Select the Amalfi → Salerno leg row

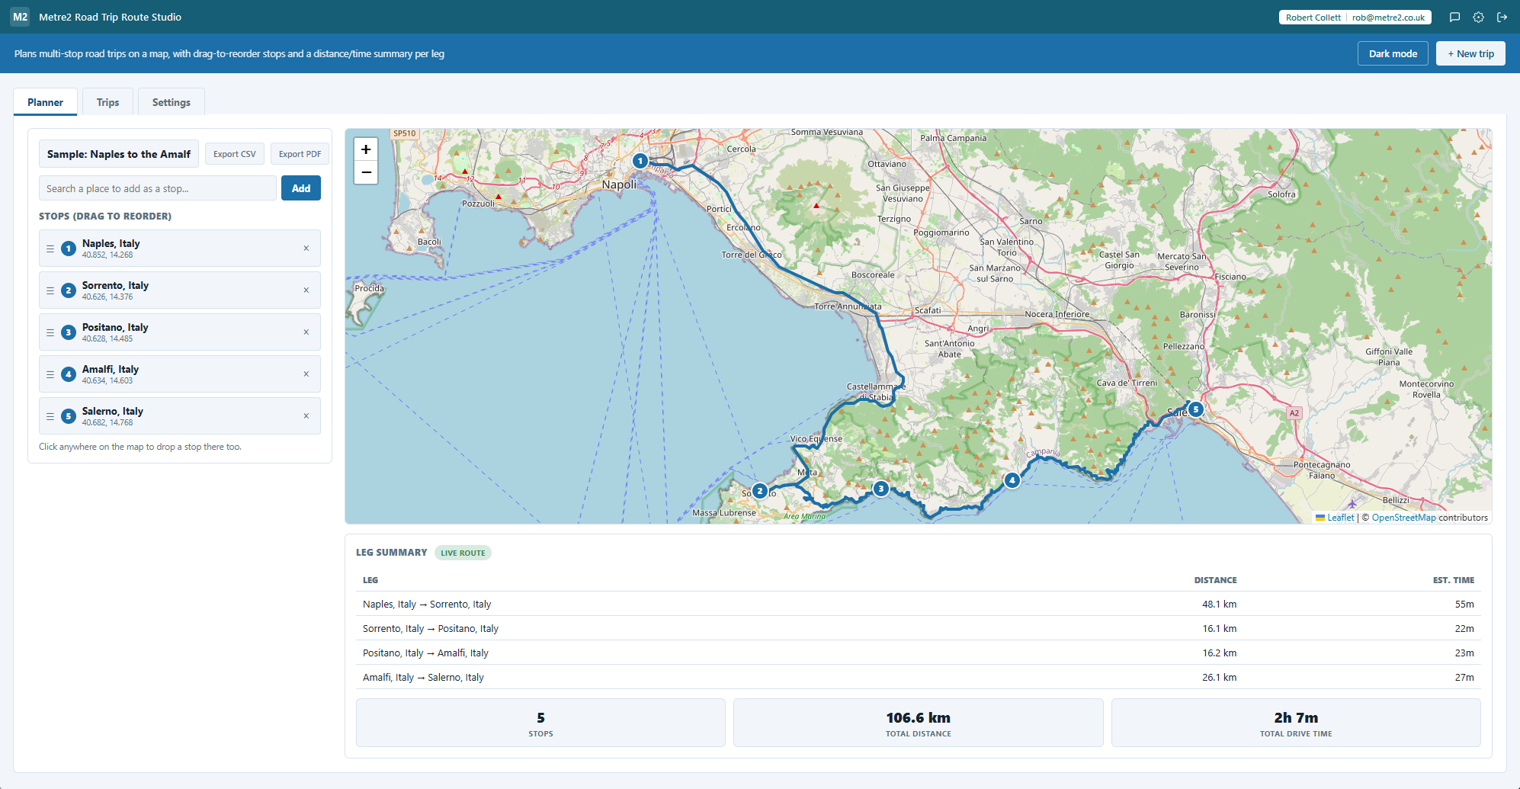tap(919, 677)
